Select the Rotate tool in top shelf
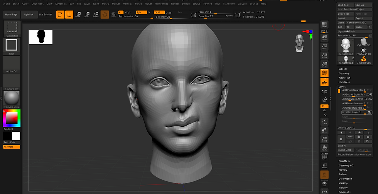Viewport: 378px width, 194px height. coord(96,15)
